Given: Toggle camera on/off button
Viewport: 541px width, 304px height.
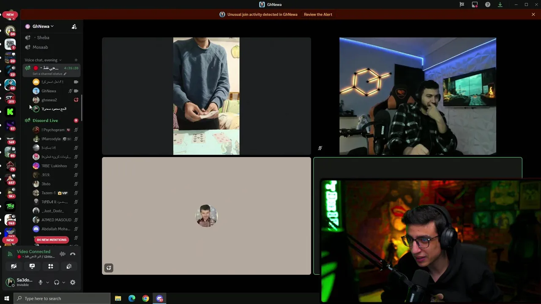Looking at the screenshot, I should 14,266.
